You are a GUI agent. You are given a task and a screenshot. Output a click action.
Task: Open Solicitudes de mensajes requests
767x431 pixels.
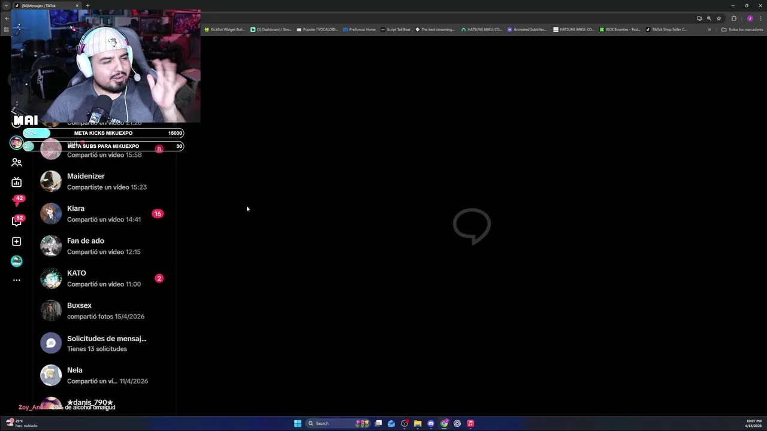pyautogui.click(x=103, y=343)
